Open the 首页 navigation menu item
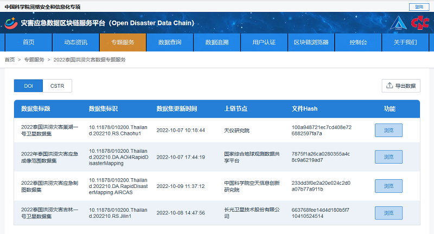 point(29,42)
